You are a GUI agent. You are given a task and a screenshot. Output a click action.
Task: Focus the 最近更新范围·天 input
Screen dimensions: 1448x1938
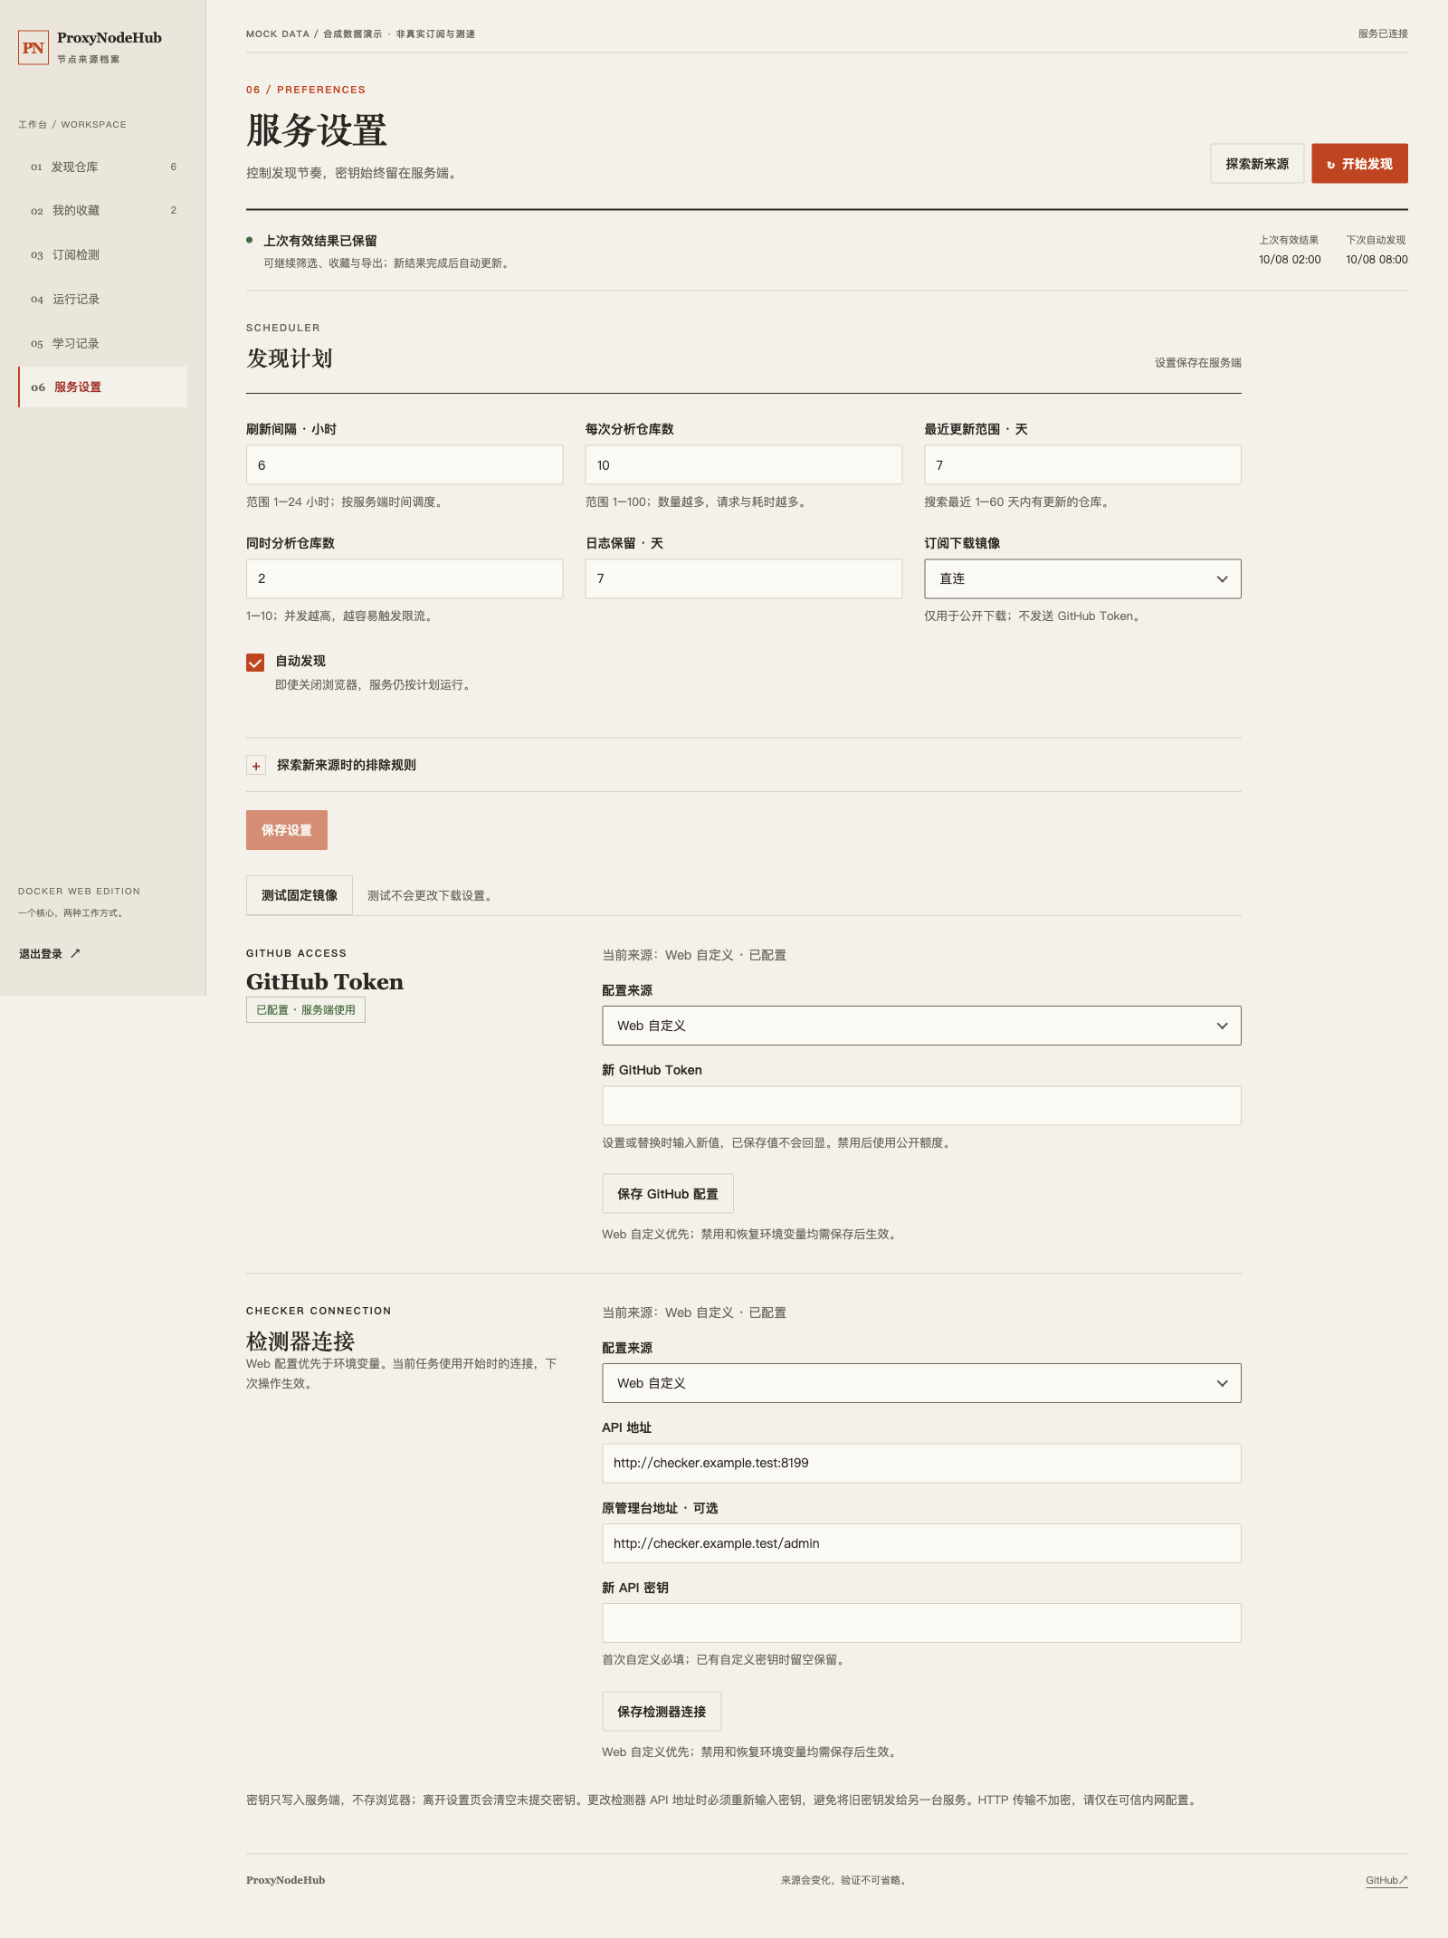click(1082, 465)
